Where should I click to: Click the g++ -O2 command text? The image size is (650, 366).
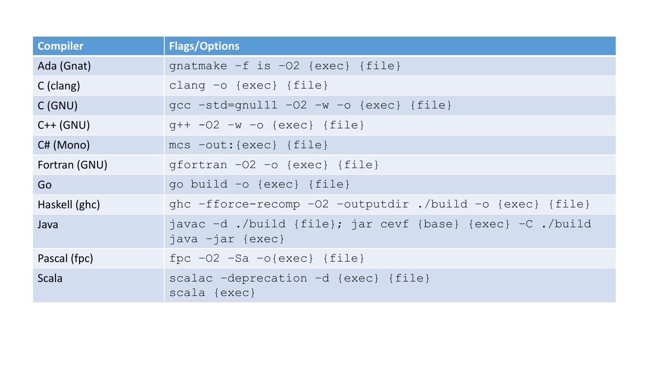point(267,125)
